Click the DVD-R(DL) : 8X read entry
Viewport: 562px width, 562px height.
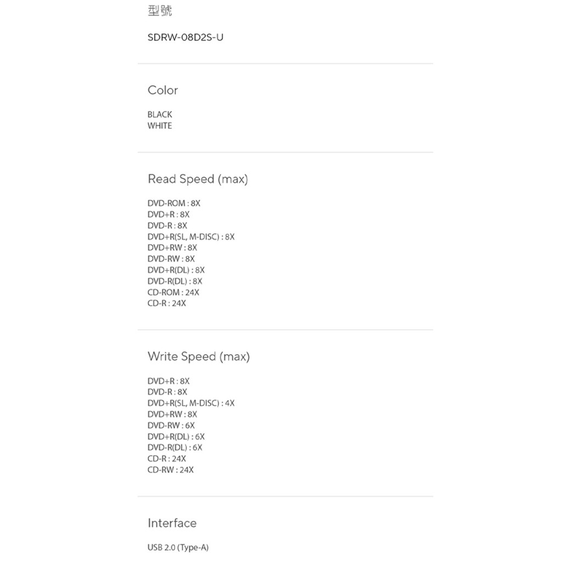pyautogui.click(x=175, y=282)
